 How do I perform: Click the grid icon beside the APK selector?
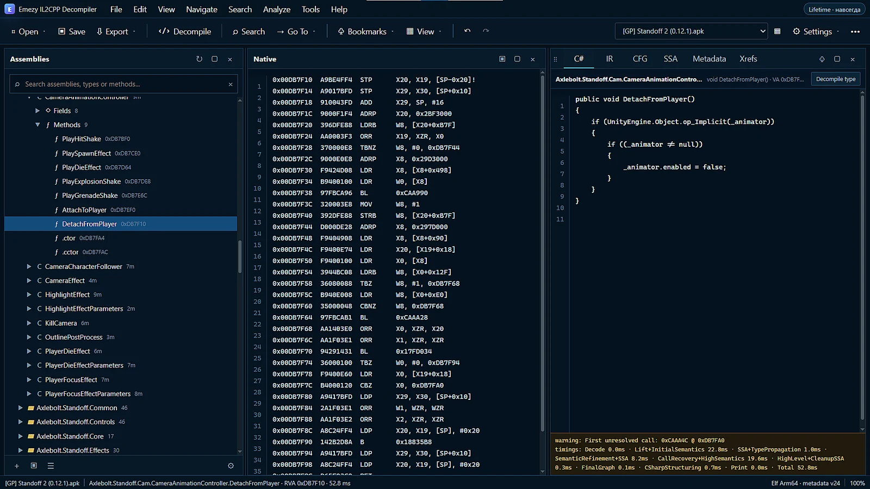777,32
